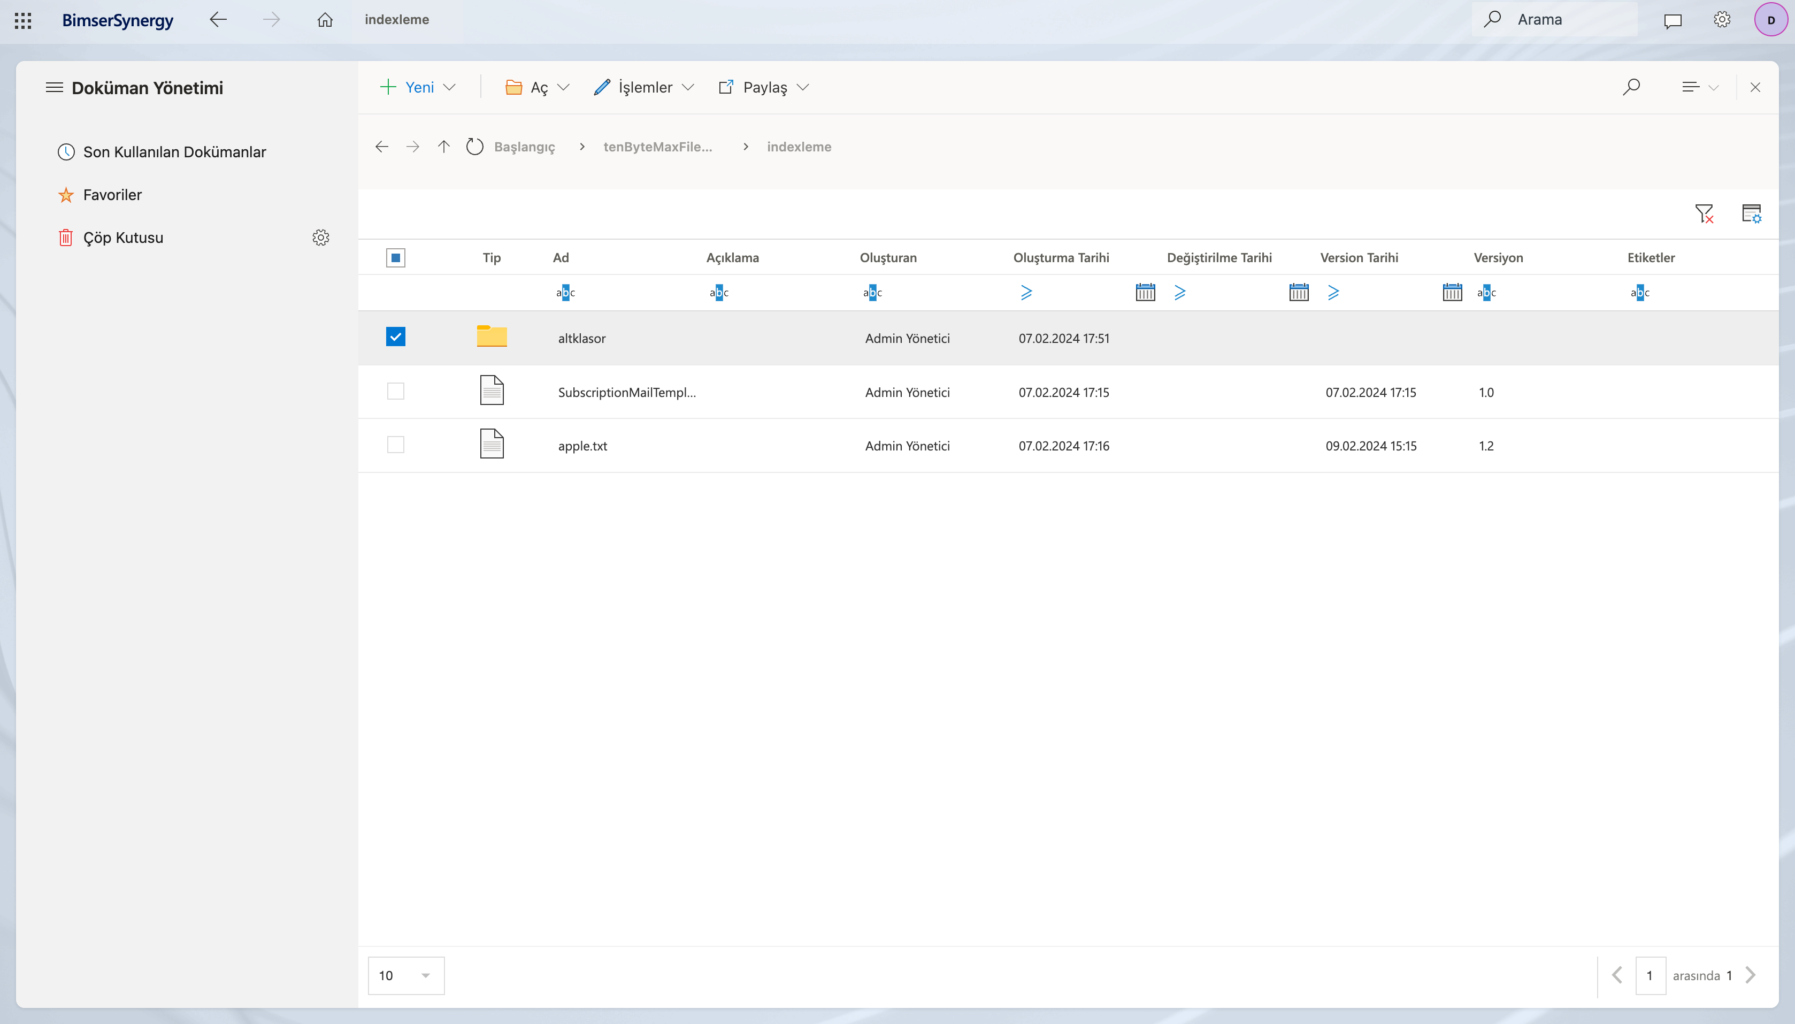The image size is (1795, 1024).
Task: Open document search magnifier icon
Action: pos(1631,87)
